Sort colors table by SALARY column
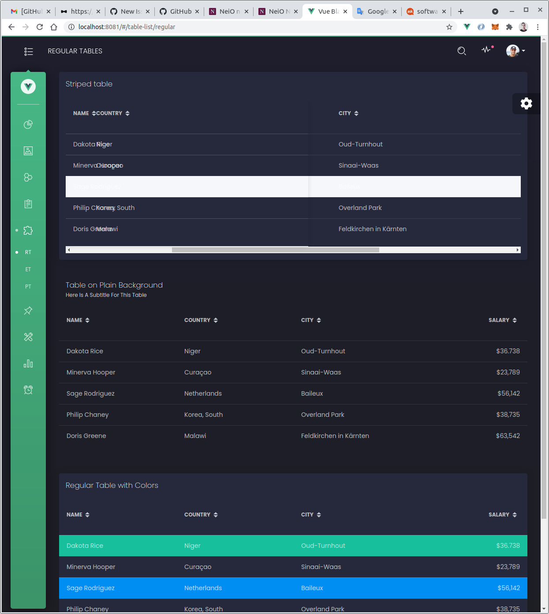The image size is (549, 614). click(503, 515)
